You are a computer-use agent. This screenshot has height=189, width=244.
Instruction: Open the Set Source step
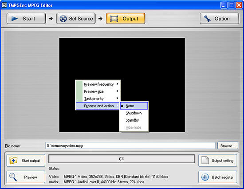[76, 19]
